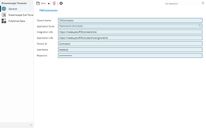Click the TWContractor title link
The height and width of the screenshot is (128, 206).
click(x=48, y=10)
